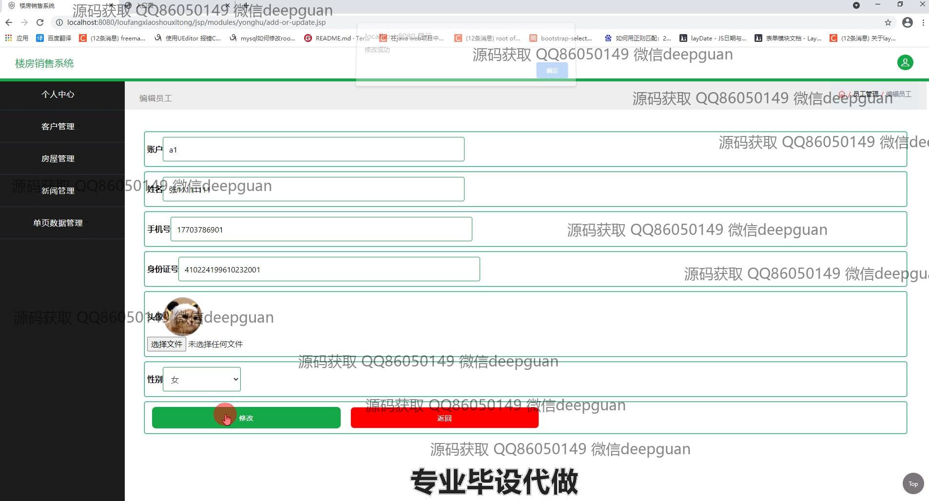Screen dimensions: 929x501
Task: Click 选择文件 to upload avatar
Action: point(166,344)
